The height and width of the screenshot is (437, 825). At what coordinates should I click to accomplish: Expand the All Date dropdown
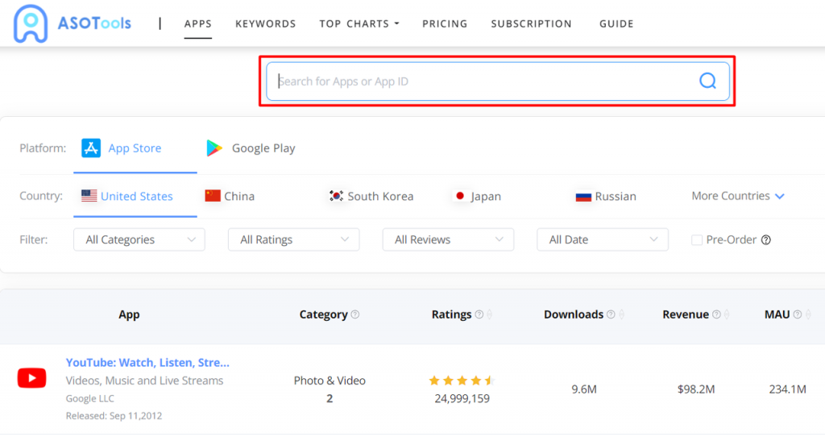(602, 239)
